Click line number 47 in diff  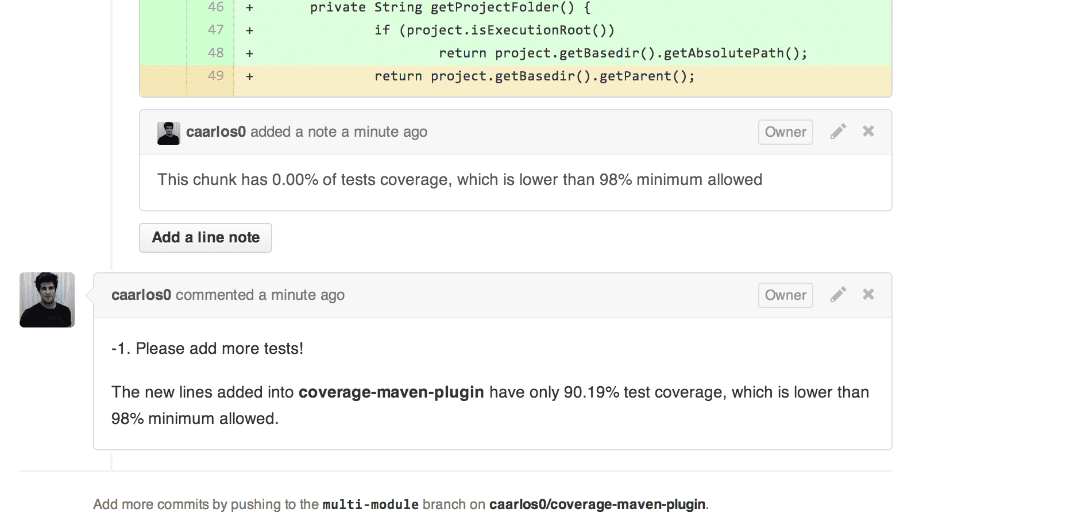216,30
